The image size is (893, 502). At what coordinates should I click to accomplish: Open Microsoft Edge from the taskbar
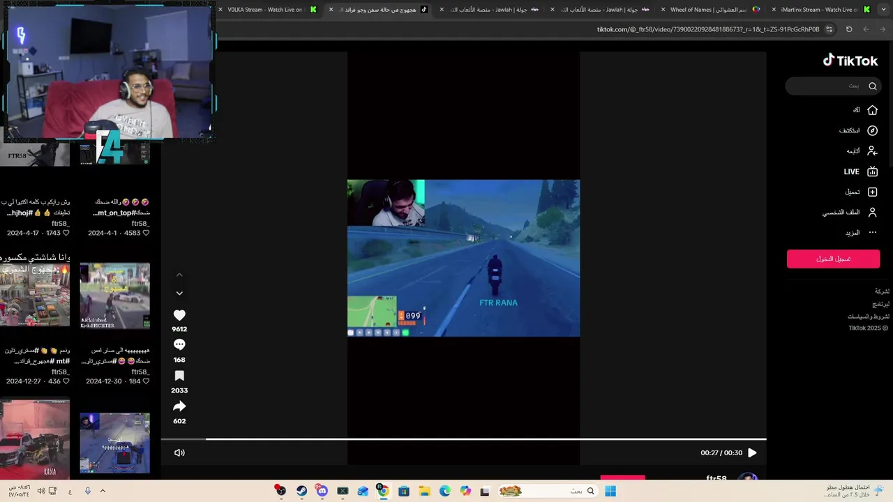[x=445, y=492]
